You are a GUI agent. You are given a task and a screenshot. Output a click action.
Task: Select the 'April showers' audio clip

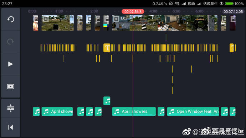(x=134, y=111)
